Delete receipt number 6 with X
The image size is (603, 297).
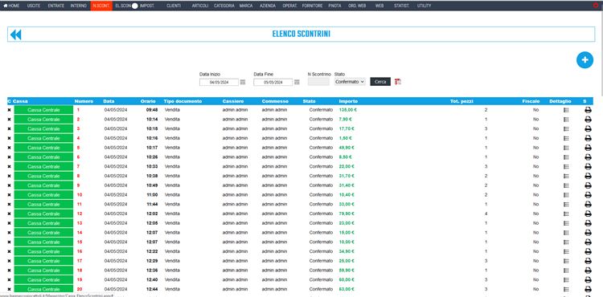[9, 157]
